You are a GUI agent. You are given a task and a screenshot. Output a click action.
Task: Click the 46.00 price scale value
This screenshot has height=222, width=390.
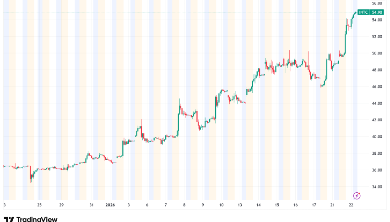pyautogui.click(x=377, y=87)
